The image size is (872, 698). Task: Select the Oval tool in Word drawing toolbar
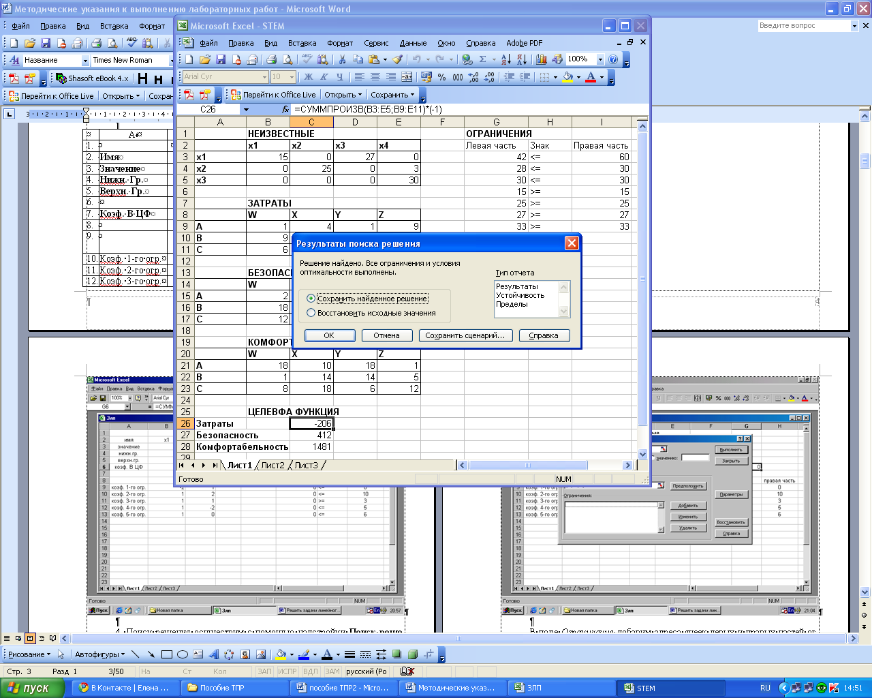coord(182,654)
